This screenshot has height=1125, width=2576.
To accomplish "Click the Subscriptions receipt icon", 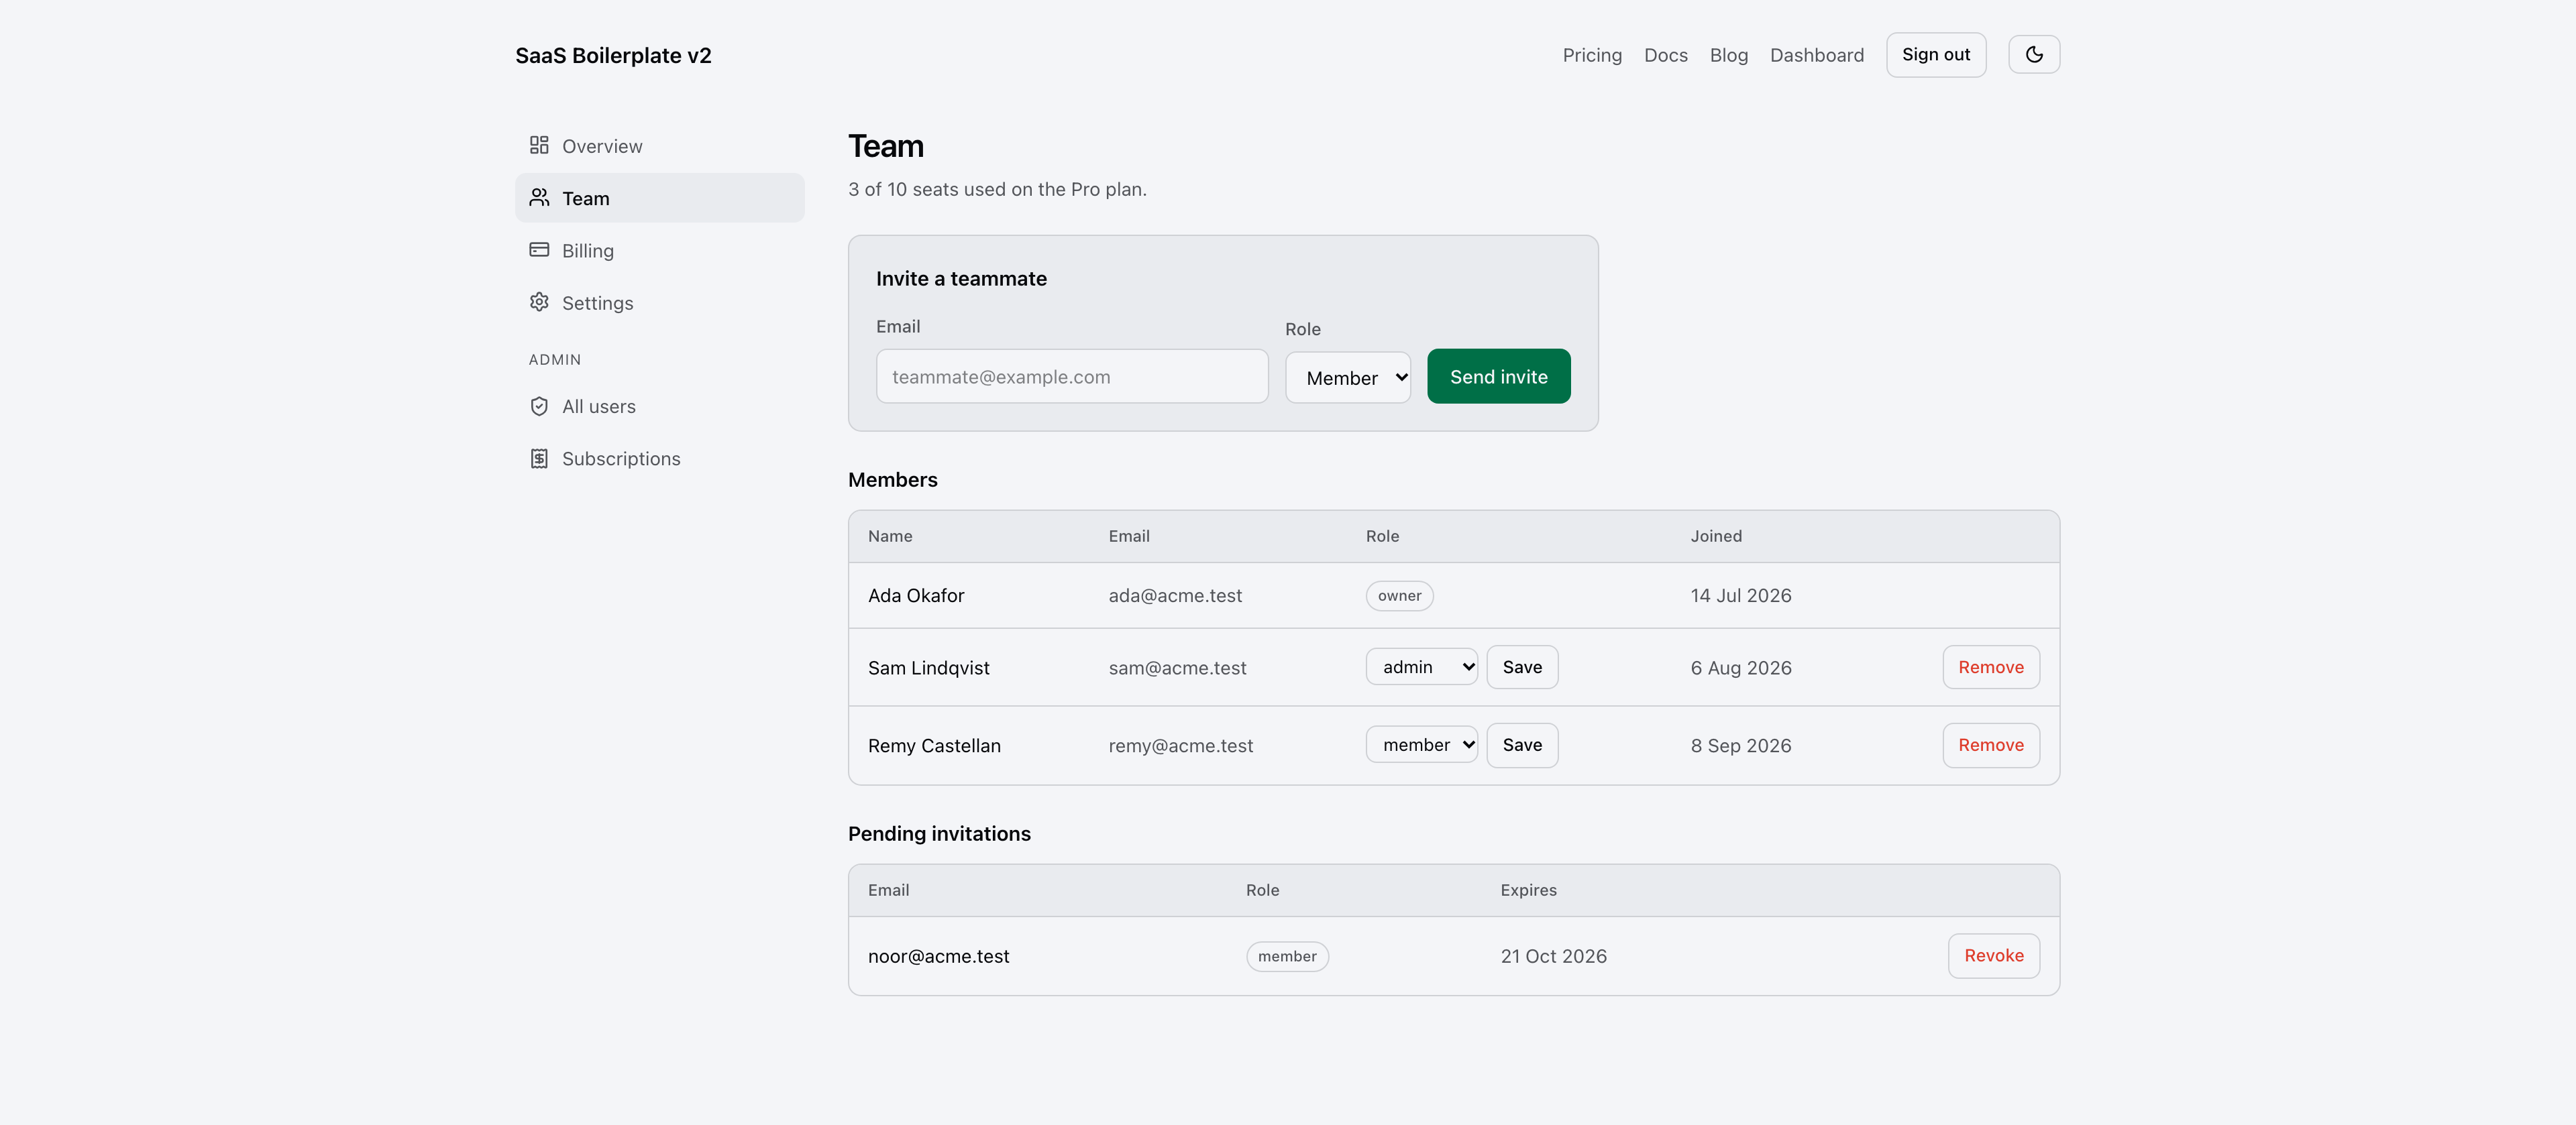I will [x=539, y=459].
